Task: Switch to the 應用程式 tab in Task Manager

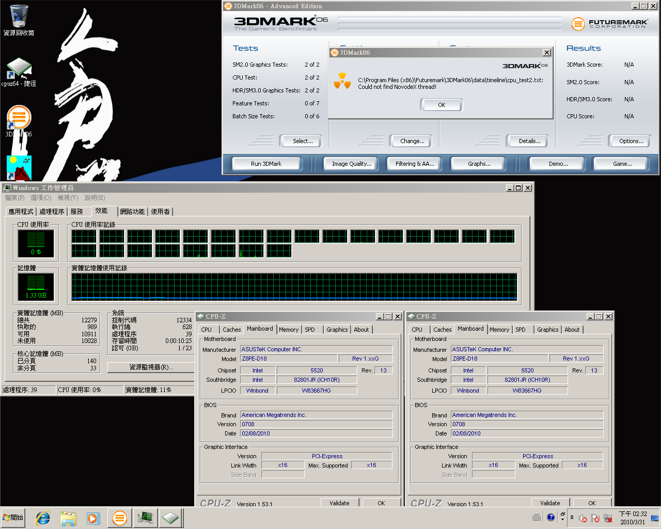Action: 21,212
